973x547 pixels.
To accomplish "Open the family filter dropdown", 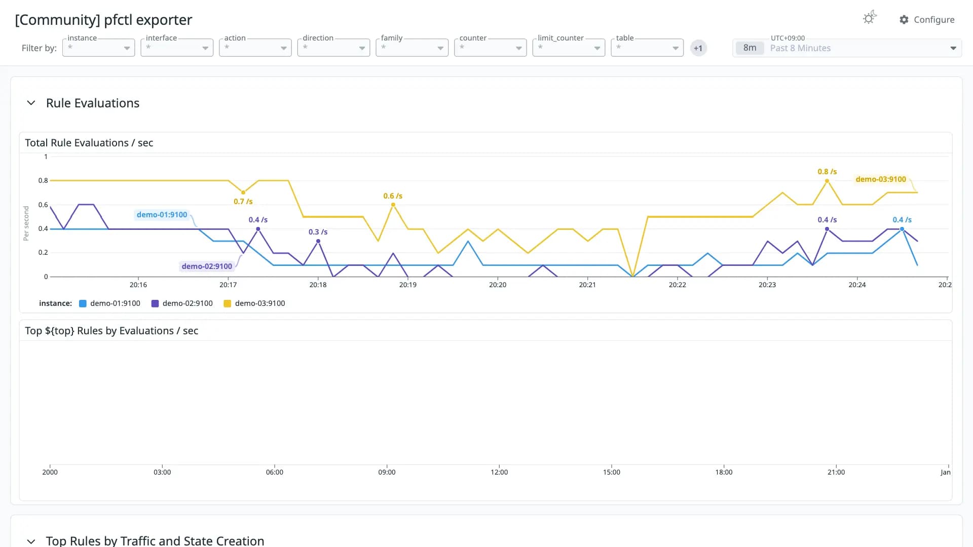I will (412, 48).
